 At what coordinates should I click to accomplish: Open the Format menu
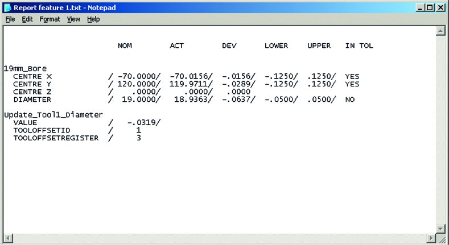(x=50, y=19)
